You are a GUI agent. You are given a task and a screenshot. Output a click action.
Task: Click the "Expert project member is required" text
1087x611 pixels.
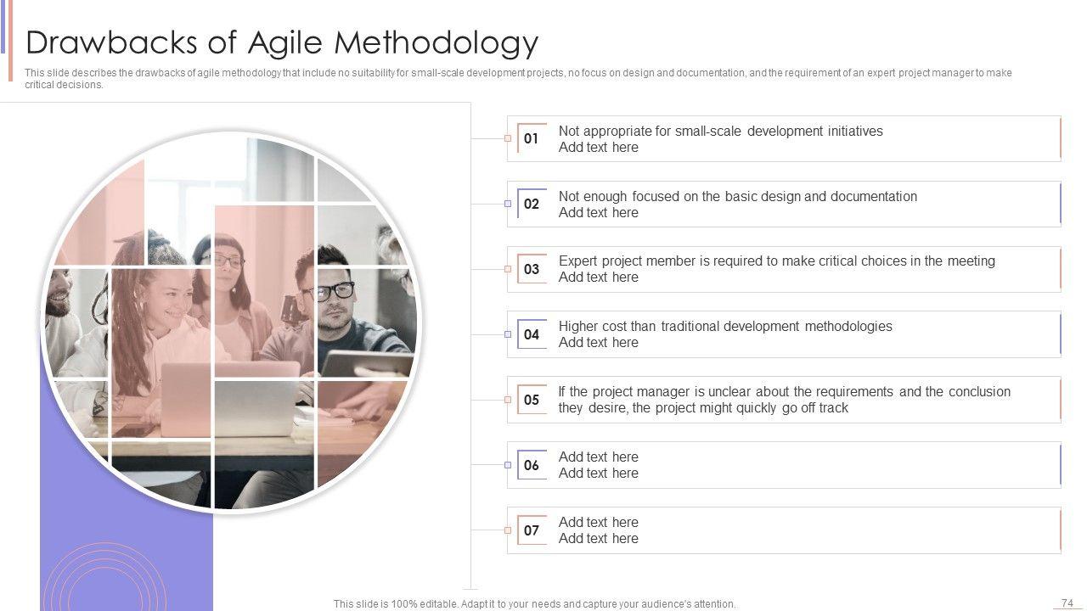776,261
